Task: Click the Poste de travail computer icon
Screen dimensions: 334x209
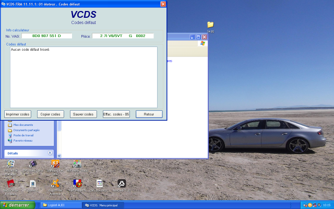Action: [10, 135]
